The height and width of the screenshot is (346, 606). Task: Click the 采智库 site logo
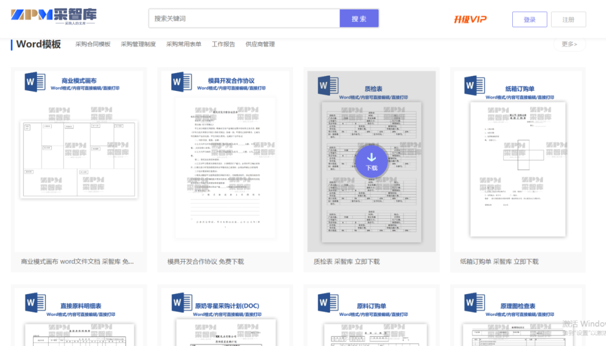(x=53, y=17)
